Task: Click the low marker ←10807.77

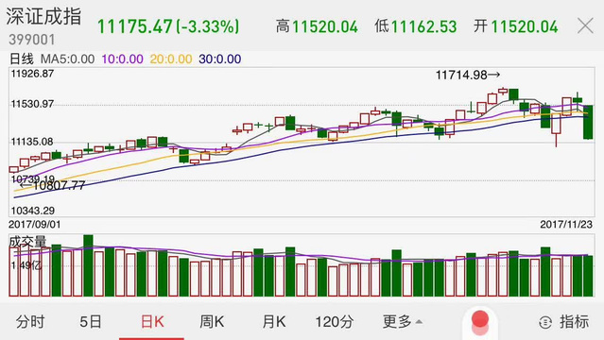Action: point(52,186)
